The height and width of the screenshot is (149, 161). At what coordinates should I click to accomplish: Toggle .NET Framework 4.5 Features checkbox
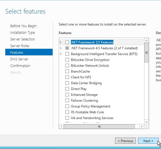(67, 48)
